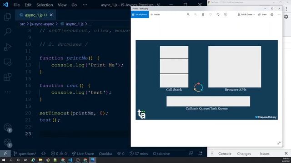
Task: Click See all photos in Photos app
Action: coord(140,14)
